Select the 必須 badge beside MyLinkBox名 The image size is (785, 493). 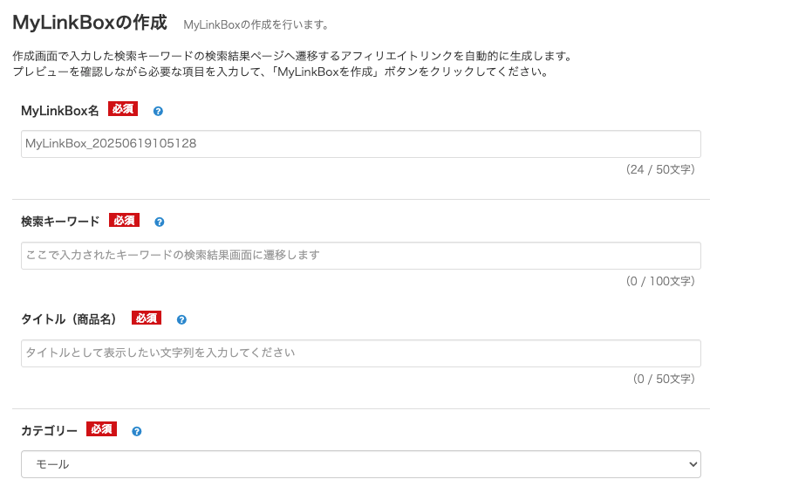click(x=123, y=109)
